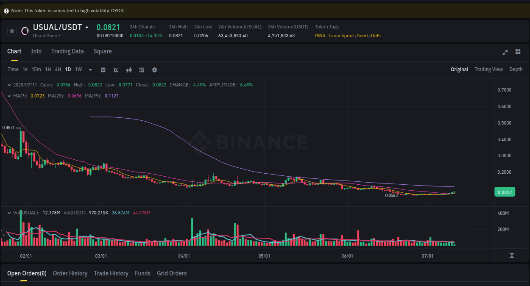Switch to the Trading Data tab

(67, 51)
